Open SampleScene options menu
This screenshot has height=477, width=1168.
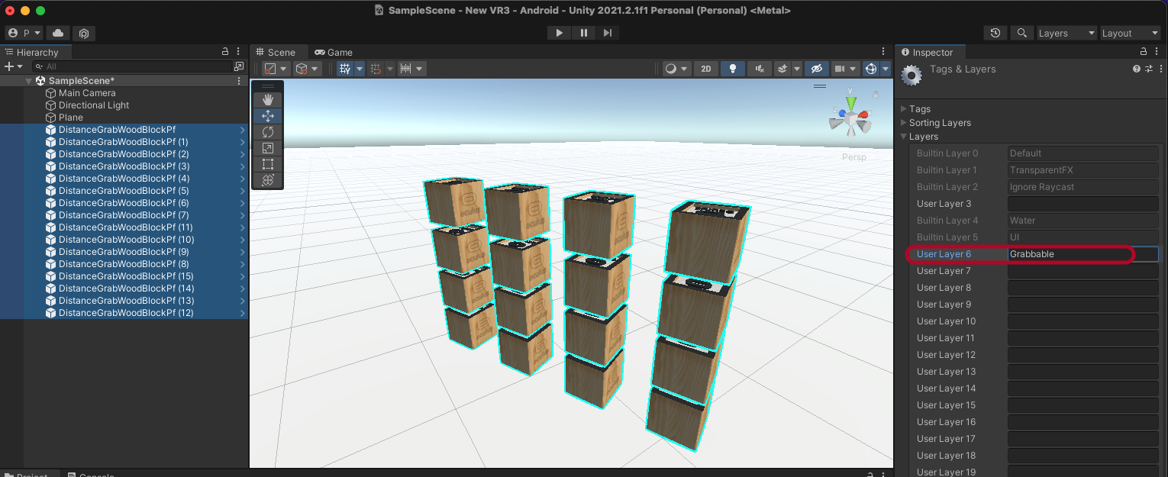coord(239,81)
